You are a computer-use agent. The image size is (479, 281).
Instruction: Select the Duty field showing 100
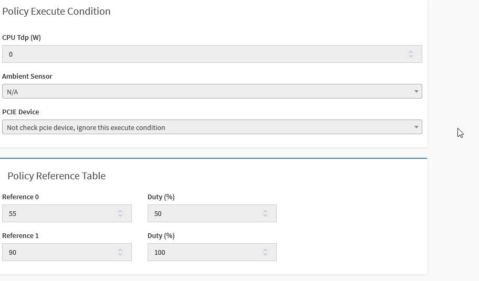click(212, 252)
